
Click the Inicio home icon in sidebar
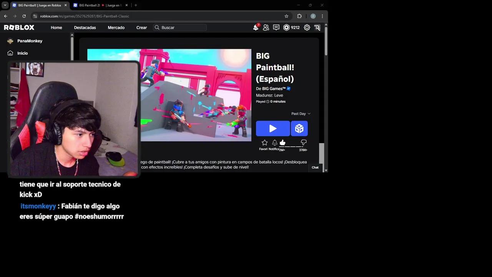tap(10, 53)
